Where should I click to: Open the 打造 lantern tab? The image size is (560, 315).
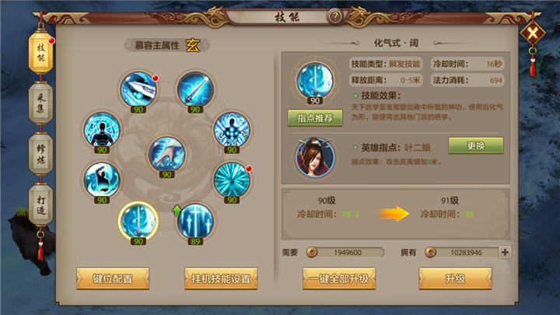coord(40,205)
